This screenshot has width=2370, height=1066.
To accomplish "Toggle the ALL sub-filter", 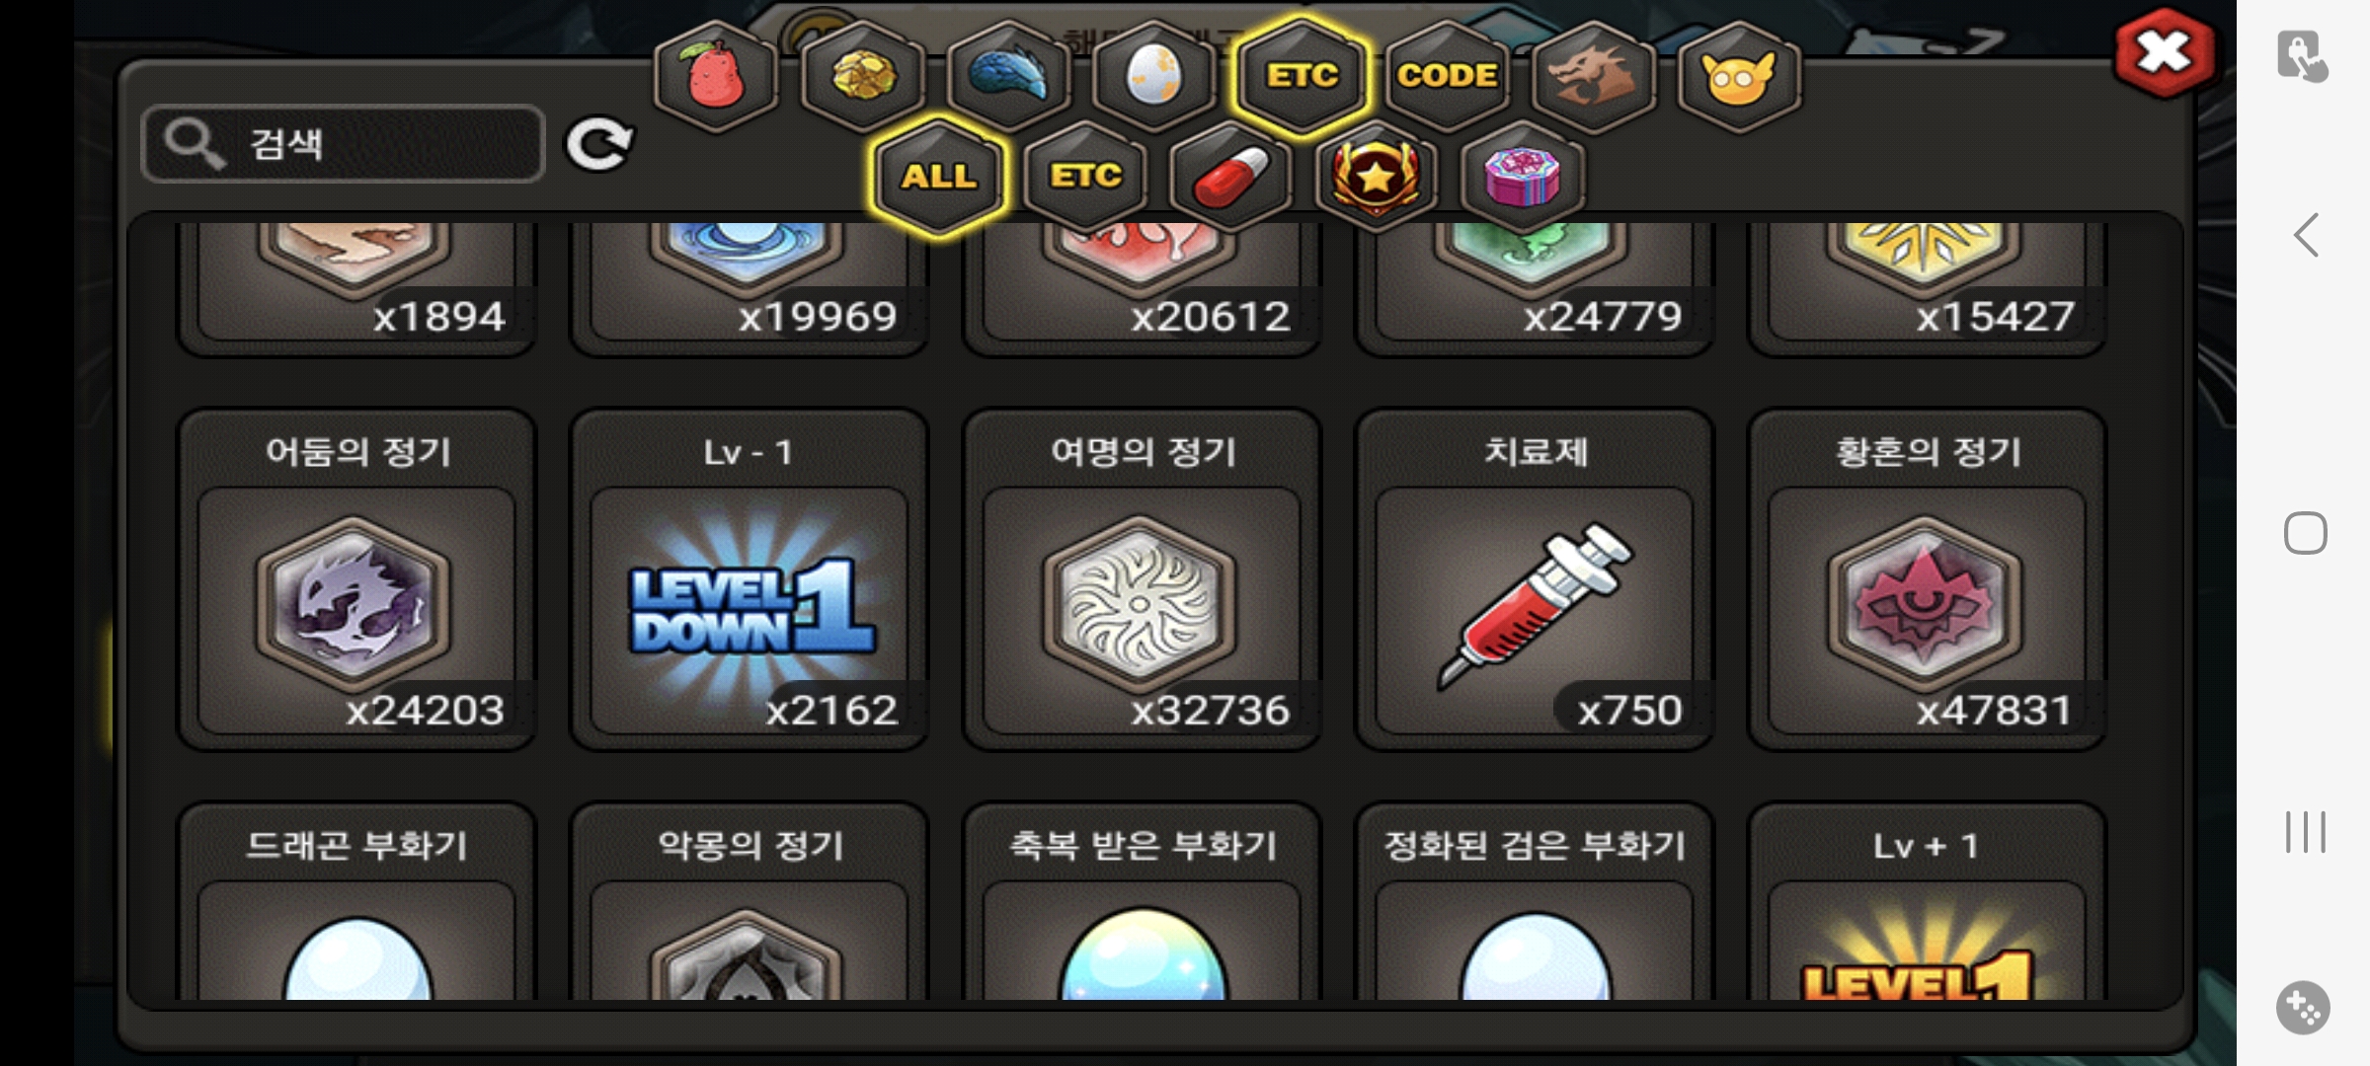I will [938, 177].
